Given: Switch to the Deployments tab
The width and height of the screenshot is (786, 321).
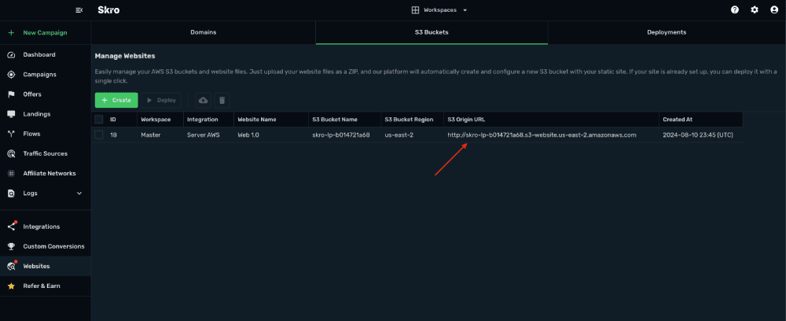Looking at the screenshot, I should click(x=667, y=32).
